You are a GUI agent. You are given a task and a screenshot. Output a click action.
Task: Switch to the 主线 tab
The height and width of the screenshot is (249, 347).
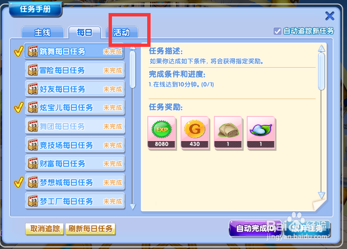pyautogui.click(x=42, y=32)
